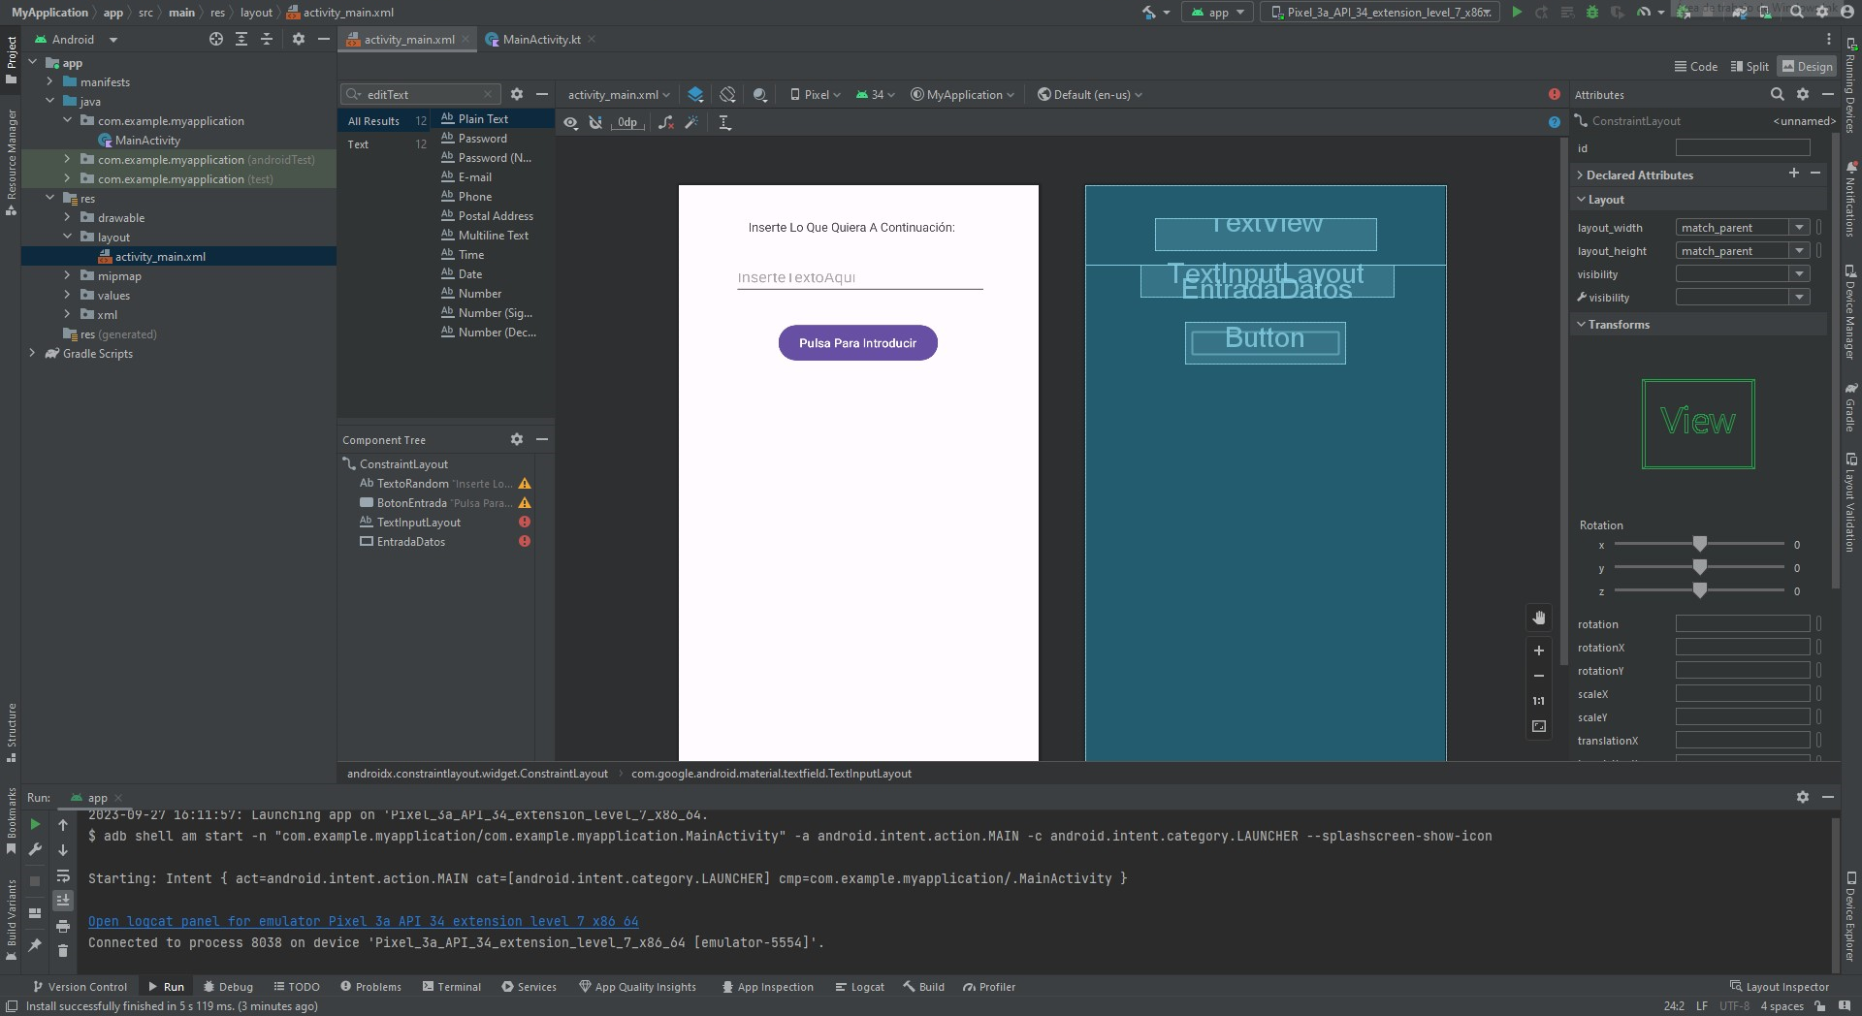Click the Infer Constraints magic wand
Screen dimensions: 1862x1016
point(691,122)
